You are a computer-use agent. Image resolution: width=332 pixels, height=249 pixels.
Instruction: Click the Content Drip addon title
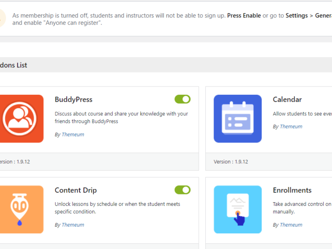coord(76,190)
